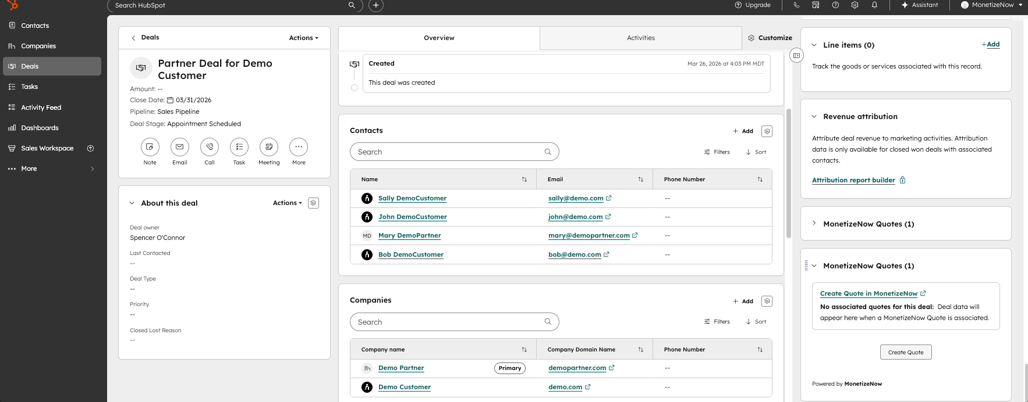1028x402 pixels.
Task: Click the Meeting icon button
Action: click(269, 147)
